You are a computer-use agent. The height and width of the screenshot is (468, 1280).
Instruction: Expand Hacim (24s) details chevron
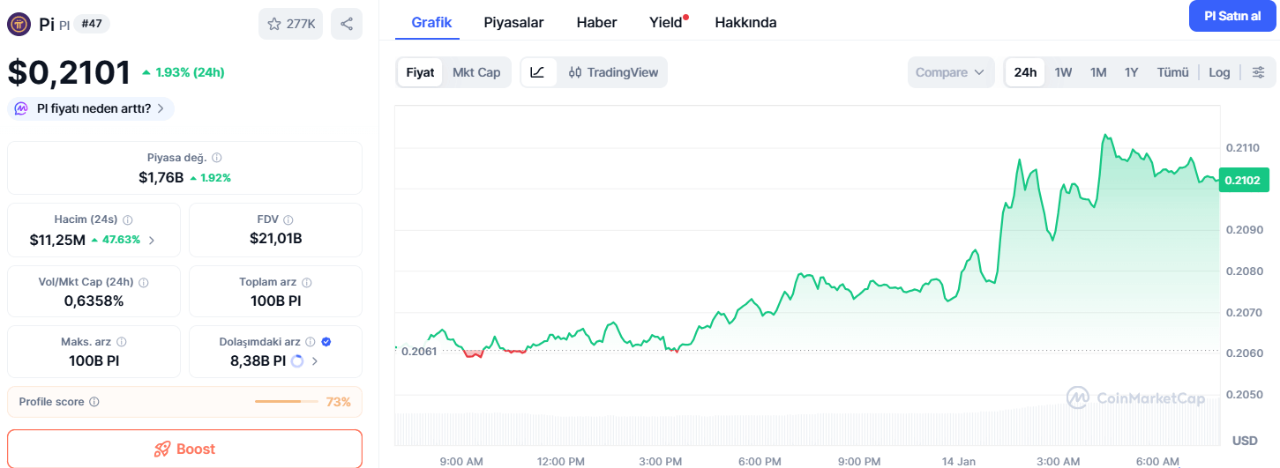[152, 240]
